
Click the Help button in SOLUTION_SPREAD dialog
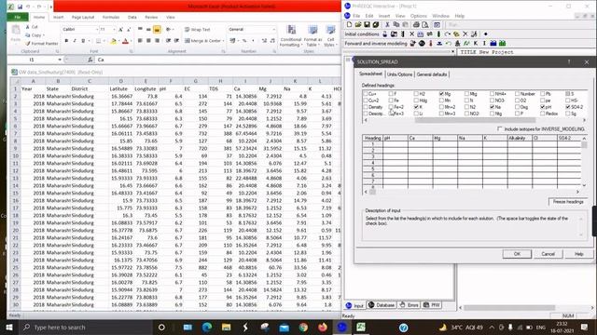coord(578,254)
